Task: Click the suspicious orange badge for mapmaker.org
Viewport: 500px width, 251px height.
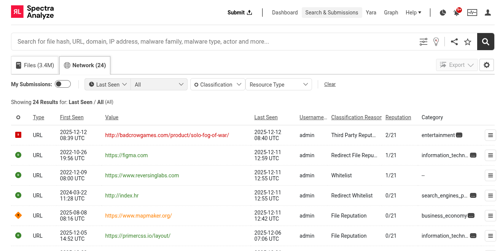Action: pos(18,215)
